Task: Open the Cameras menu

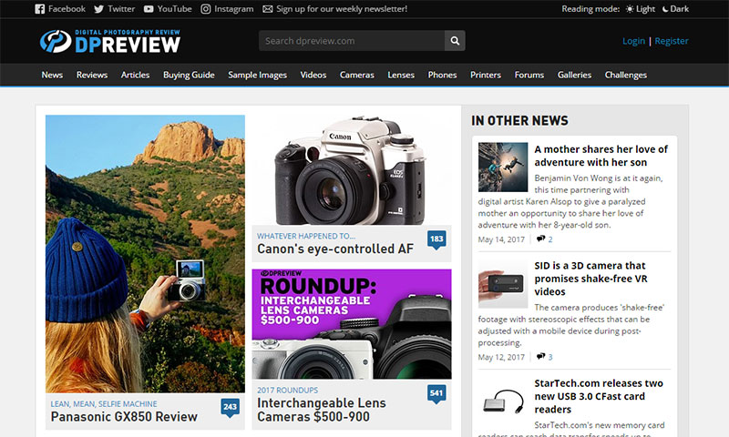Action: (x=357, y=75)
